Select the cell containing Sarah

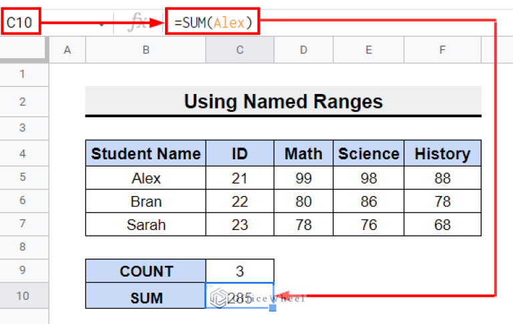coord(146,225)
